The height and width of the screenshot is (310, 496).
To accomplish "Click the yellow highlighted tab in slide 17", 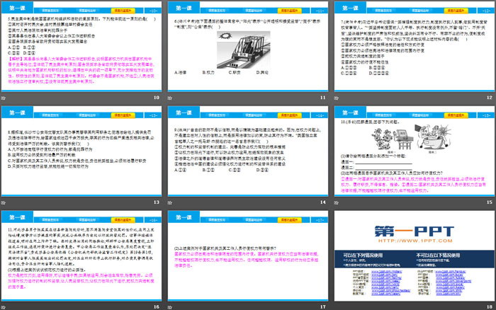I will (x=289, y=220).
